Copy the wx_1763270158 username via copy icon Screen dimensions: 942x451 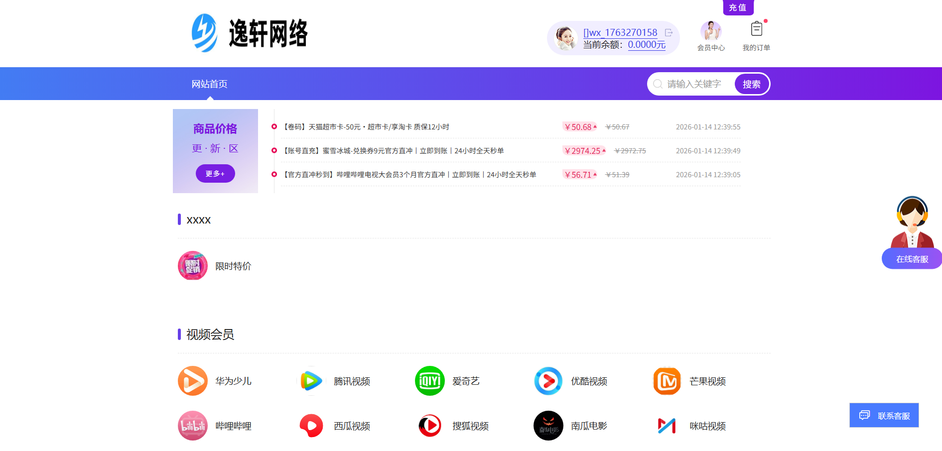(669, 32)
